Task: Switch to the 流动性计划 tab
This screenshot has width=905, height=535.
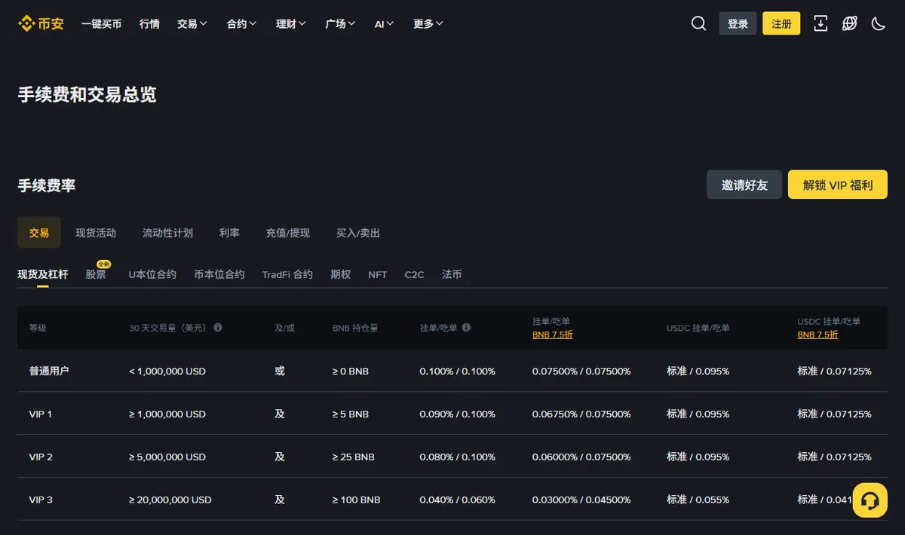Action: pyautogui.click(x=167, y=233)
